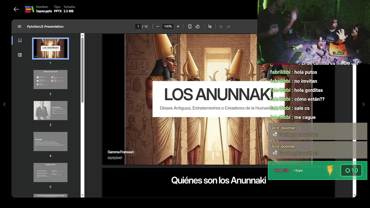This screenshot has height=208, width=370.
Task: Click the redo arrow in toolbar
Action: [x=228, y=27]
